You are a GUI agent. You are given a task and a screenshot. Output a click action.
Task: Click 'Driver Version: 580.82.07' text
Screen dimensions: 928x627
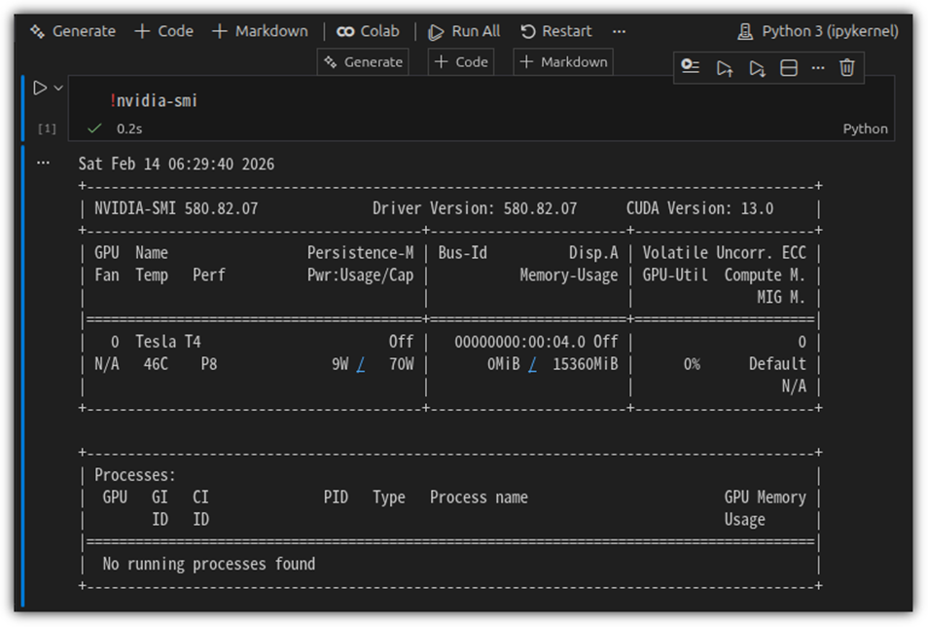point(475,208)
